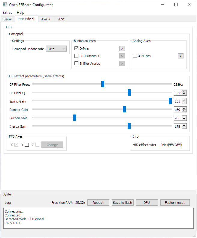Decrease CF Filter Q with down arrow
The image size is (197, 238).
tap(184, 94)
